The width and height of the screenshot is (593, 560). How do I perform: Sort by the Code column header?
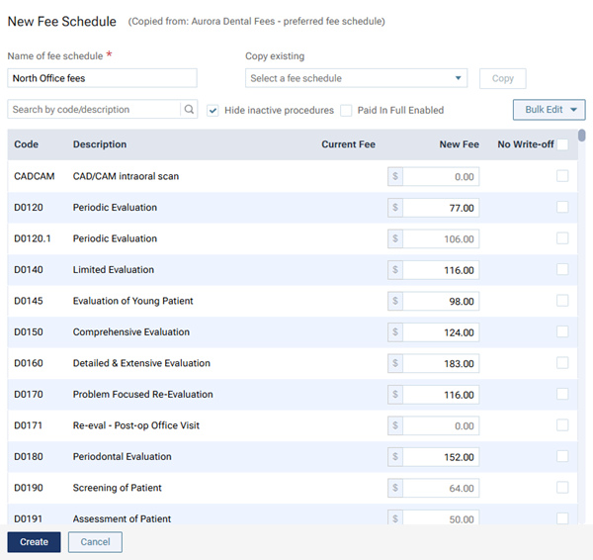[x=27, y=144]
